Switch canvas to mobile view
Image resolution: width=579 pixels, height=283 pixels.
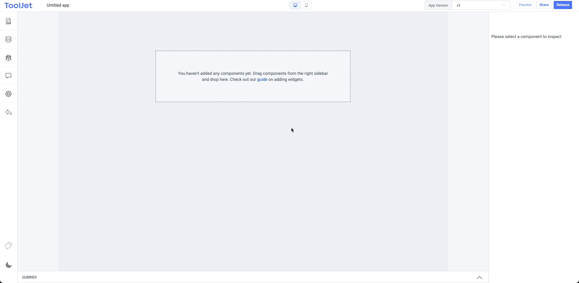(x=306, y=5)
